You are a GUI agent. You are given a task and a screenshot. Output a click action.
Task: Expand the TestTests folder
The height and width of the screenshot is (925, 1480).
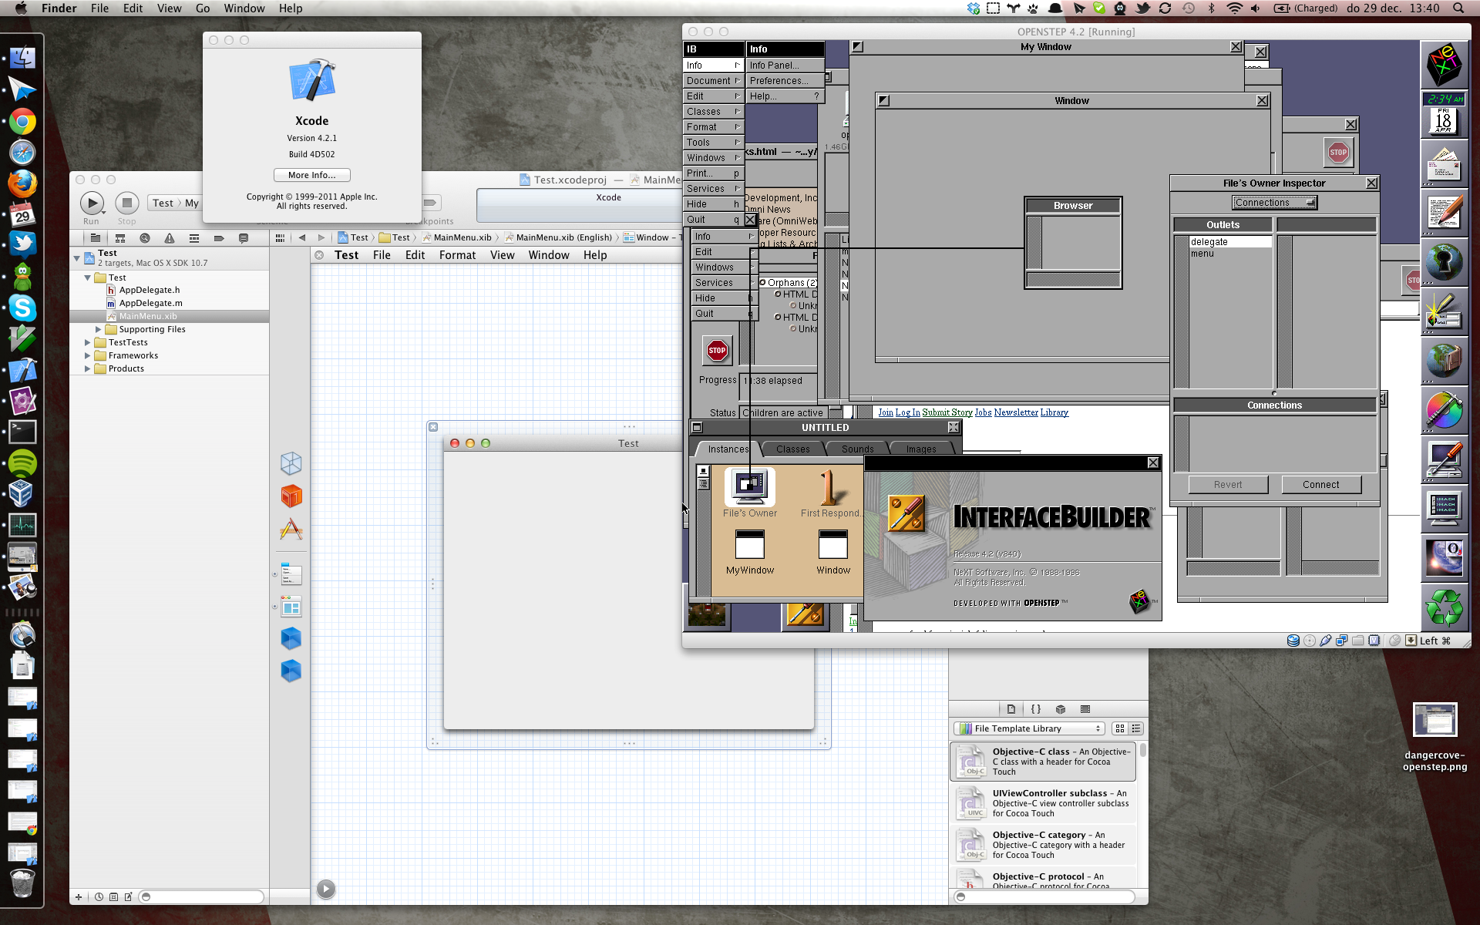tap(87, 342)
